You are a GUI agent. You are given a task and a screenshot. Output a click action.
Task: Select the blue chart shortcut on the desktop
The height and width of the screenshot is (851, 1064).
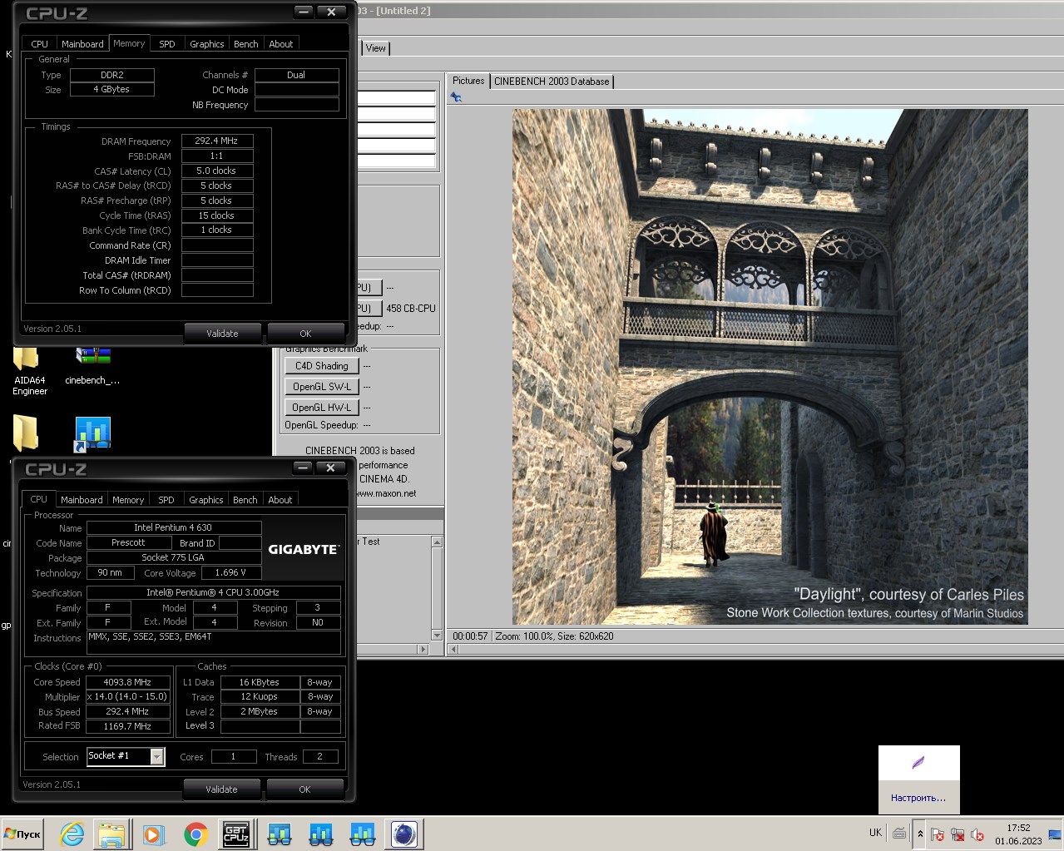[92, 434]
